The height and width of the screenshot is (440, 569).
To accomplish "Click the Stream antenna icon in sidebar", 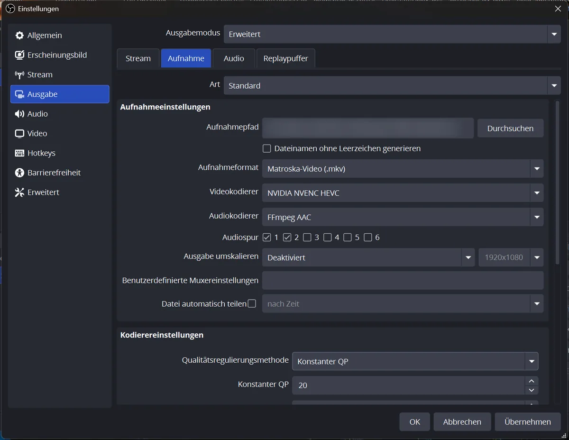I will point(19,75).
